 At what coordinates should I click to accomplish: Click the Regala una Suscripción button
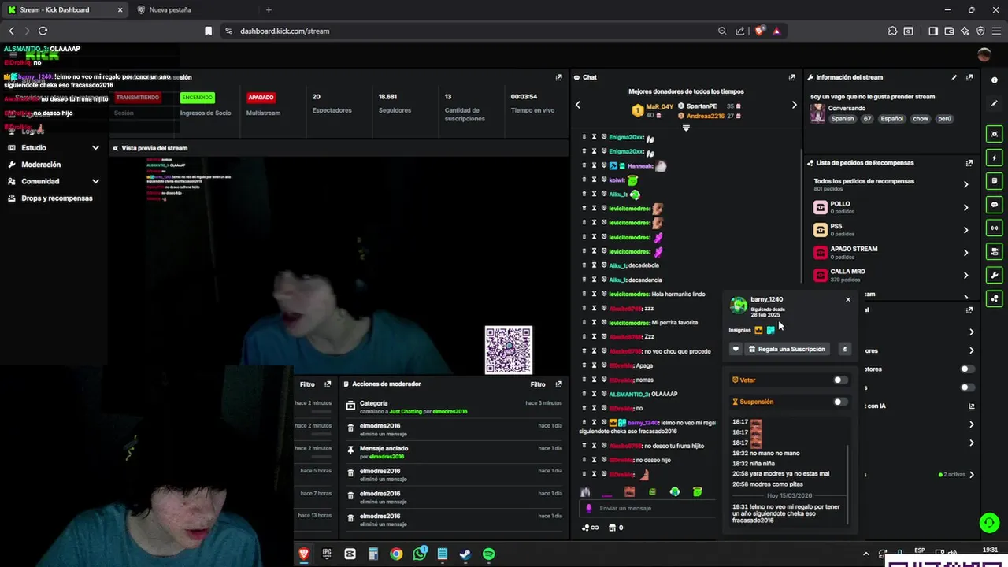pos(787,349)
